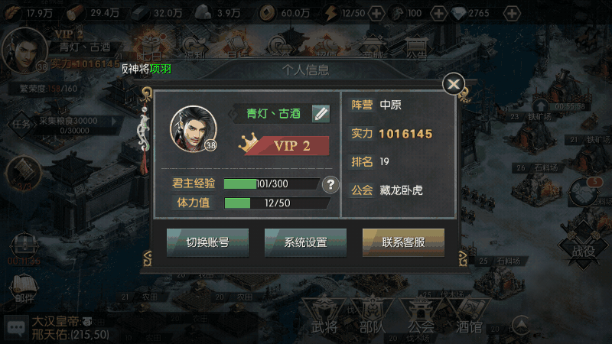Tap the plus icon beside 100

[438, 14]
